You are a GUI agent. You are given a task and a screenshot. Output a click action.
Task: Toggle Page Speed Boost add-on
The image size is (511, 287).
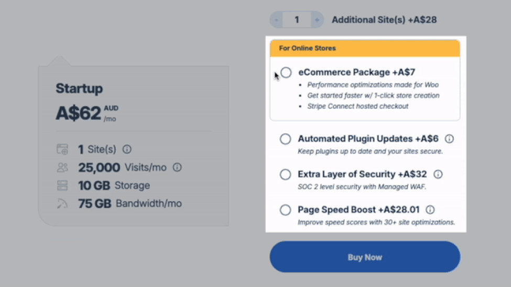click(285, 210)
